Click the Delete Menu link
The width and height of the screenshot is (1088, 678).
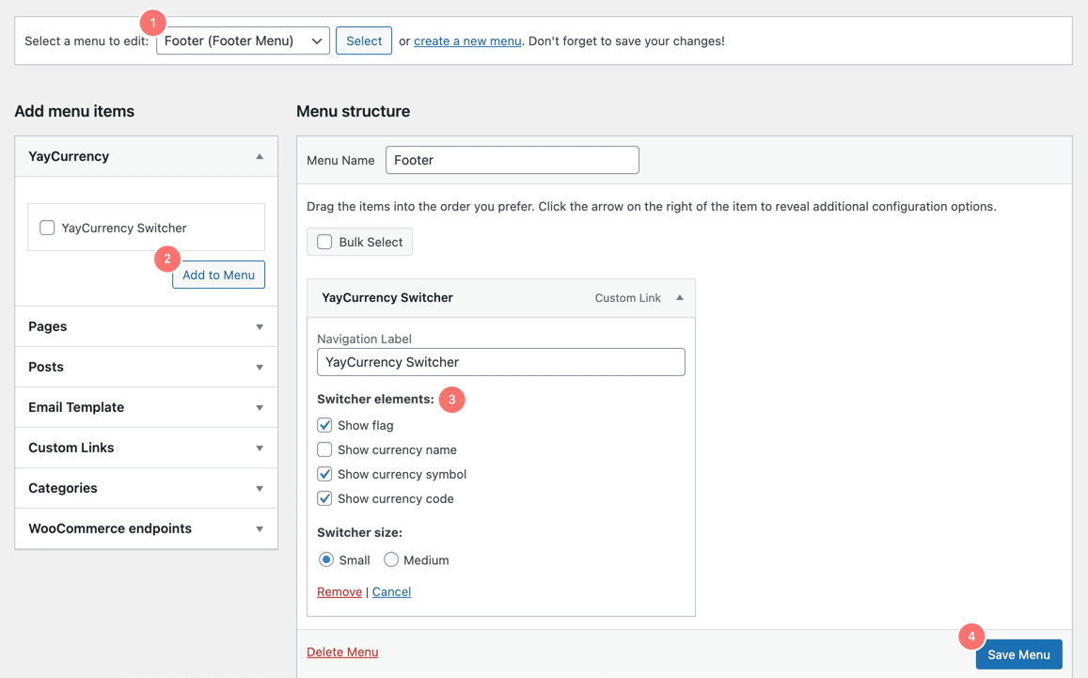(342, 652)
